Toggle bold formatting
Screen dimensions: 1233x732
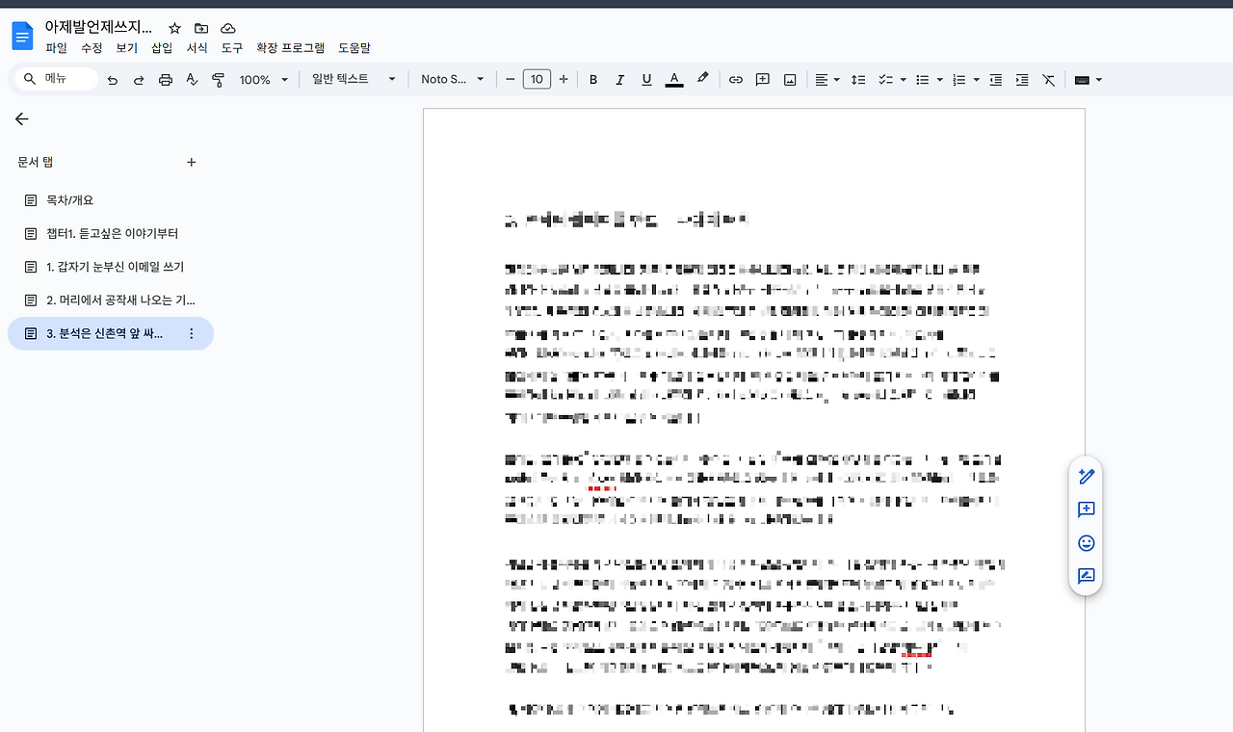(593, 80)
